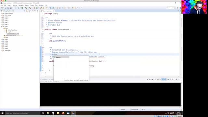The width and height of the screenshot is (208, 117).
Task: Click the New Java Class icon
Action: [37, 8]
